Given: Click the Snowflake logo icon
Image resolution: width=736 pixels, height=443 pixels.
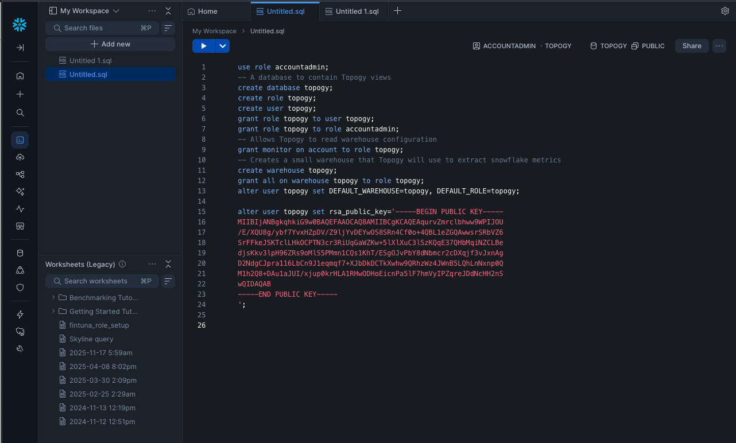Looking at the screenshot, I should tap(20, 24).
